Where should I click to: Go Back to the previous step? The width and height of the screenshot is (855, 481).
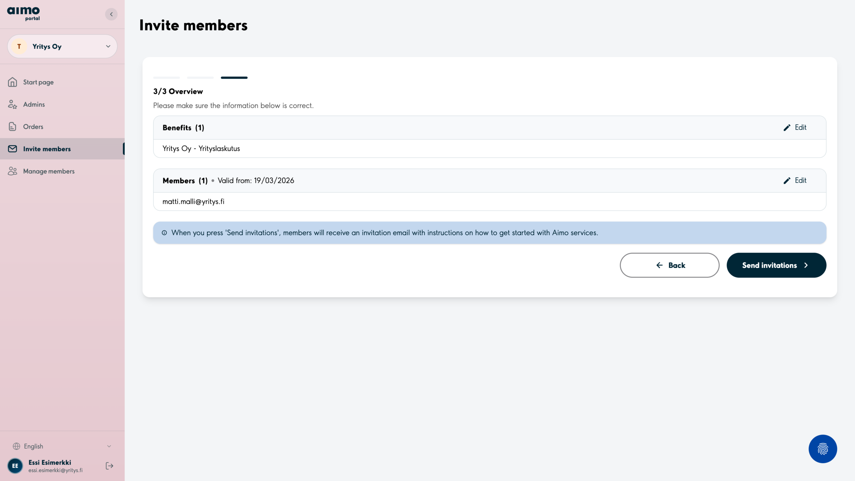[x=669, y=265]
